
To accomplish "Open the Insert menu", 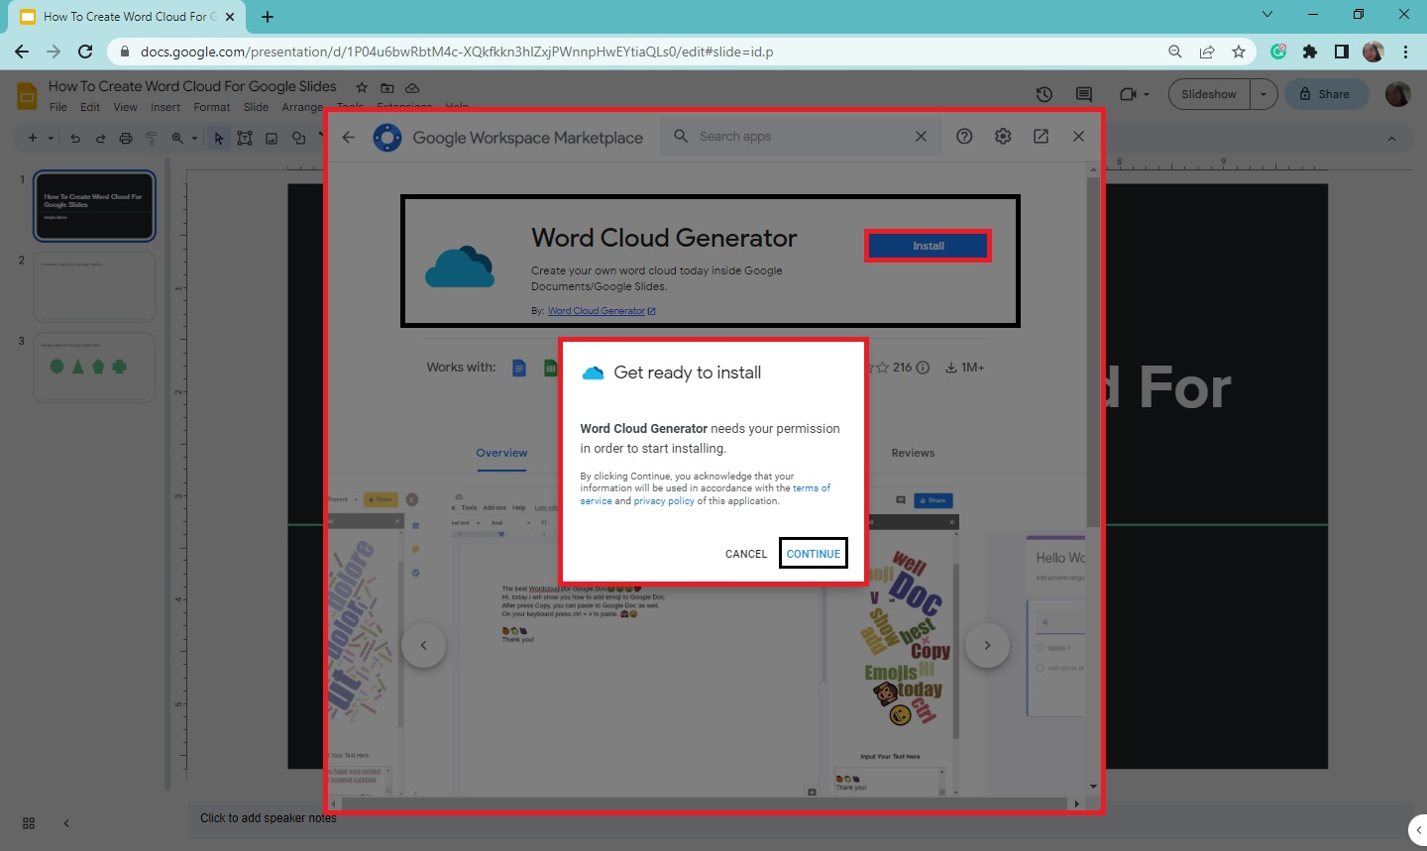I will 165,107.
